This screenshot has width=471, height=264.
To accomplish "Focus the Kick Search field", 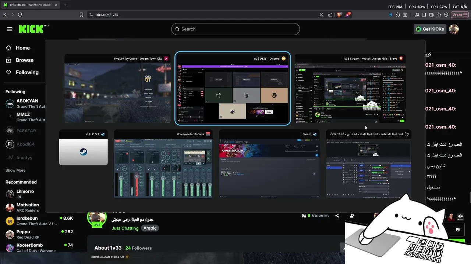I will point(235,29).
